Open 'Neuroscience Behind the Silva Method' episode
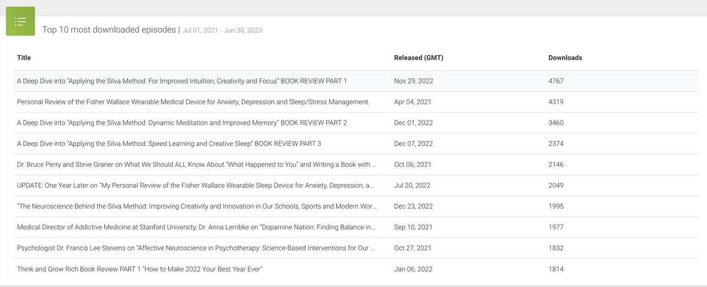This screenshot has height=287, width=707. 197,206
